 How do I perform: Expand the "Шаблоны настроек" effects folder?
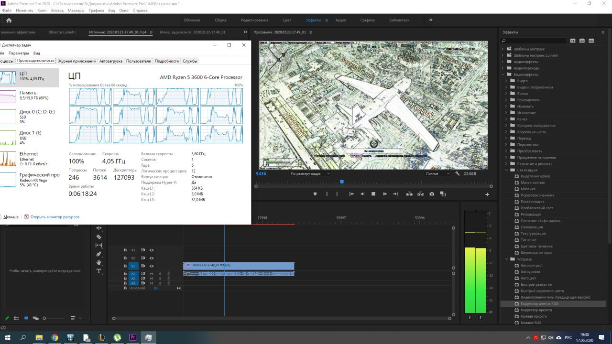click(503, 49)
